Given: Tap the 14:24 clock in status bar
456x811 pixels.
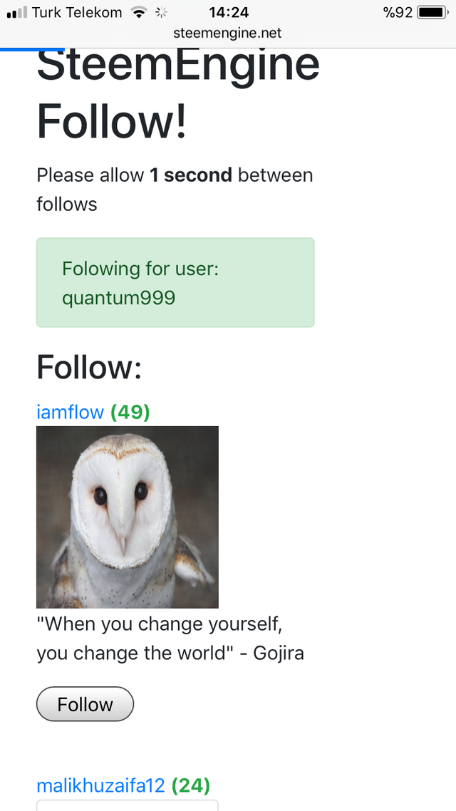Looking at the screenshot, I should click(228, 12).
